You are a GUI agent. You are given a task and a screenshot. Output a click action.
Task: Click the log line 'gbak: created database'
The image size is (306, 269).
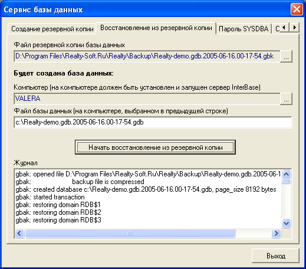click(146, 189)
